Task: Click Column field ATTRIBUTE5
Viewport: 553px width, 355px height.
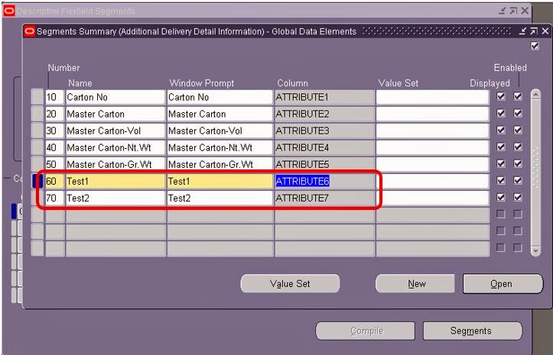Action: (x=324, y=164)
